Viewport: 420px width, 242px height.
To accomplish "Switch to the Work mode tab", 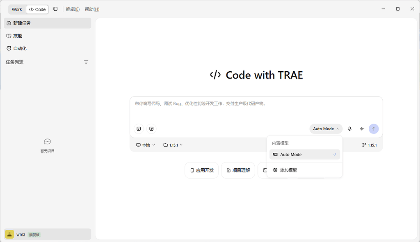I will 17,9.
